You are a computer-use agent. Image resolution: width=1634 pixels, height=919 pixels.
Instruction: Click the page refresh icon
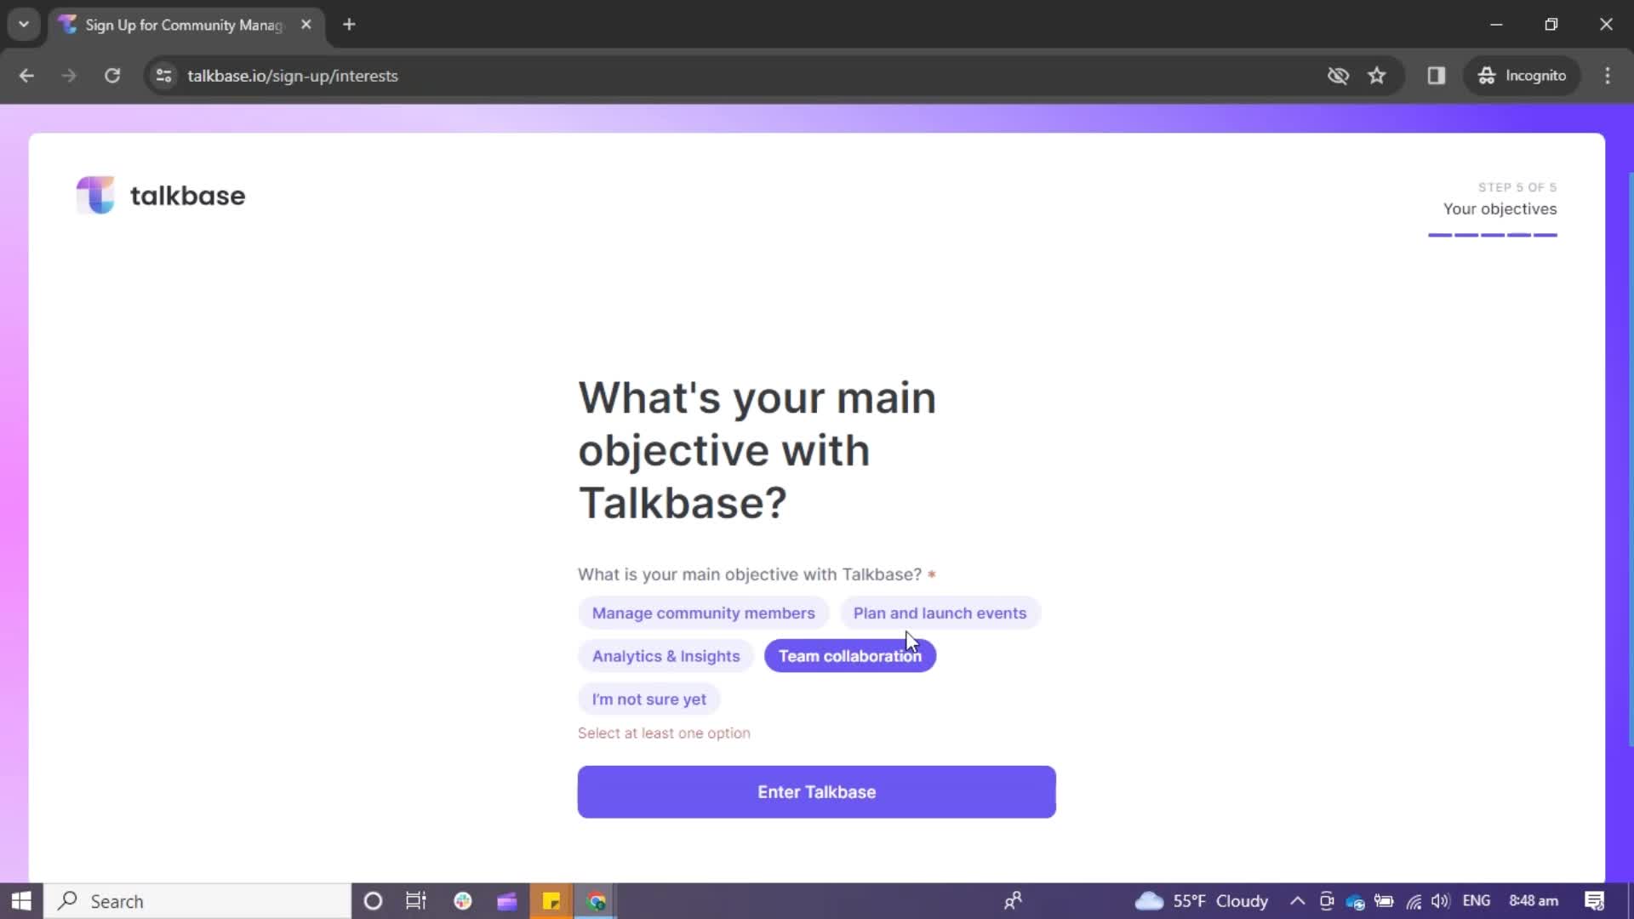[112, 75]
